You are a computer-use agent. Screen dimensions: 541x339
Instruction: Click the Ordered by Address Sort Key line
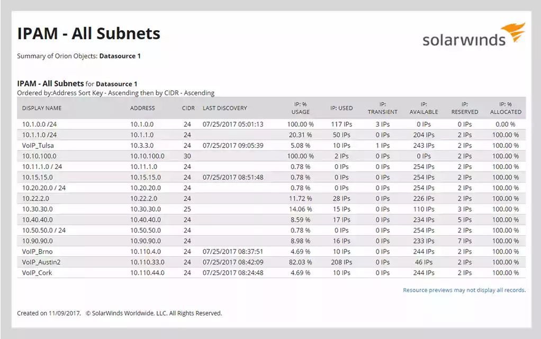[115, 93]
